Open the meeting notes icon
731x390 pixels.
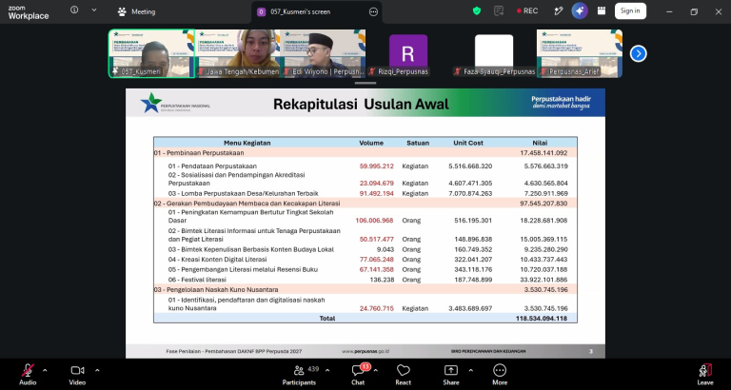pos(499,10)
